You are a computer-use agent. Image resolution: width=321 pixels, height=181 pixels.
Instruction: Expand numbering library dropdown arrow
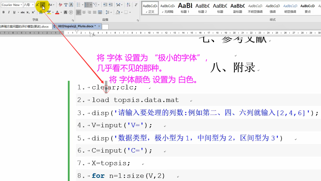91,5
